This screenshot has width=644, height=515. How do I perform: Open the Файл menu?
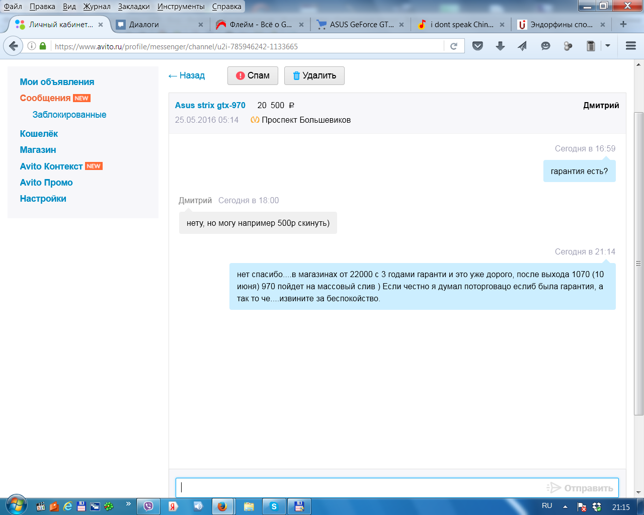13,7
